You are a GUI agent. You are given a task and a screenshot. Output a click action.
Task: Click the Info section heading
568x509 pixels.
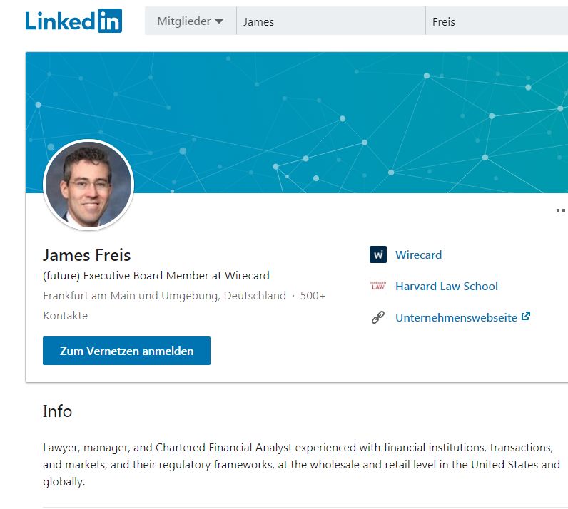(x=57, y=411)
